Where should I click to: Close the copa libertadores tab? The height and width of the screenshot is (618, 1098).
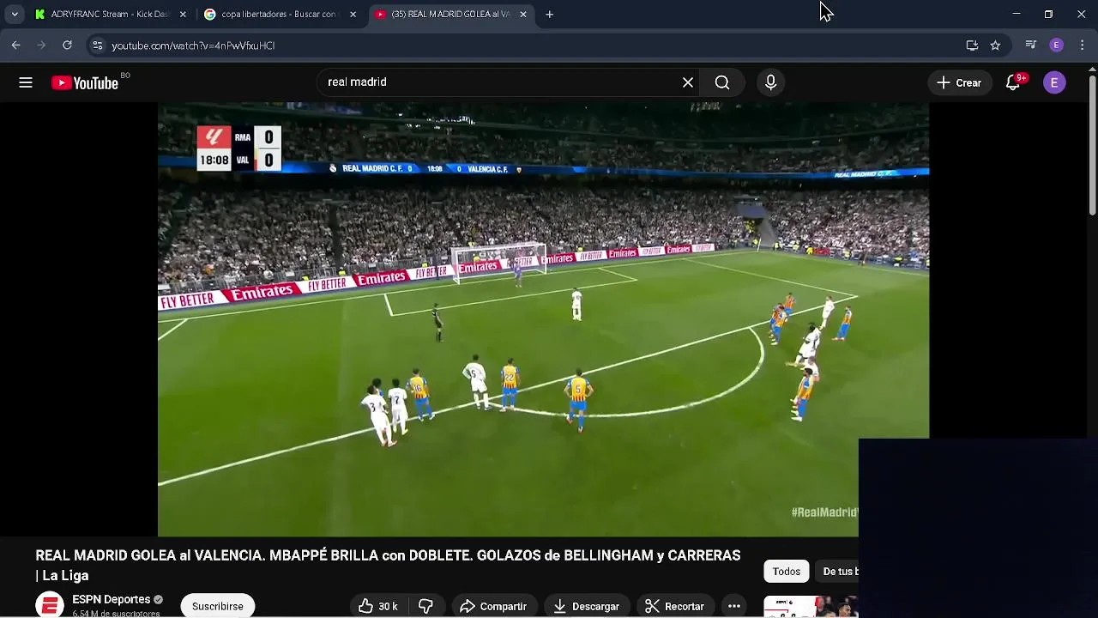[353, 15]
